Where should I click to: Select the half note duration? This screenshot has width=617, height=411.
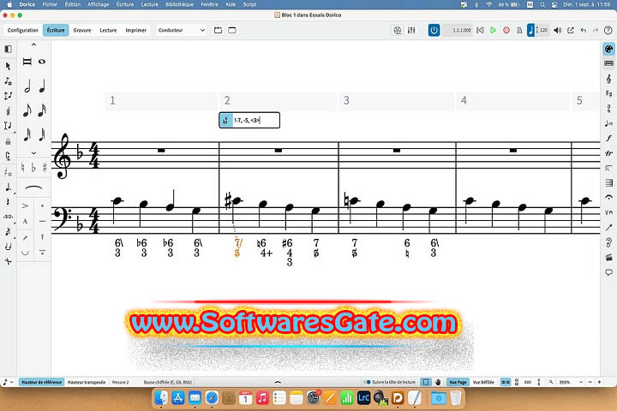coord(27,86)
